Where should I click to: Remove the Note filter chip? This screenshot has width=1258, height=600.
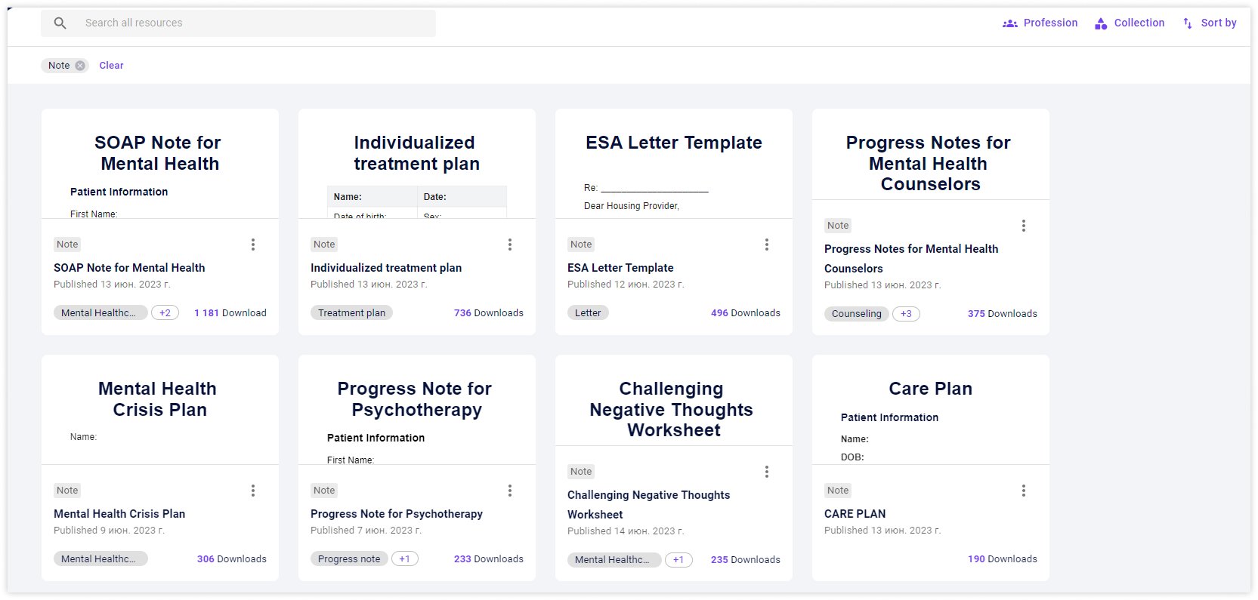tap(79, 65)
